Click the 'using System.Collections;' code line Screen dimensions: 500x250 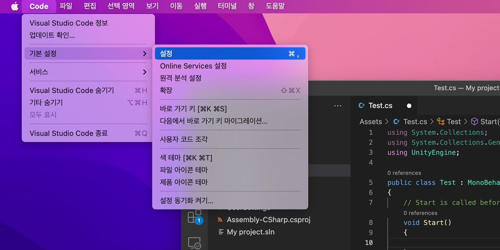click(437, 132)
